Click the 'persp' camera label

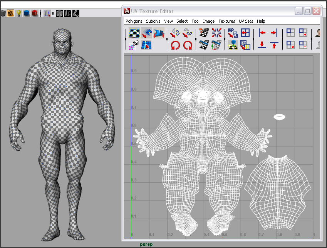tap(146, 244)
